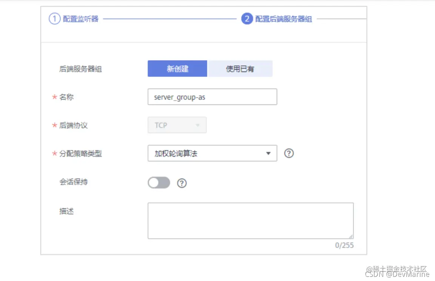435x281 pixels.
Task: Click help icon beside 分配策略类型 dropdown
Action: pos(289,153)
